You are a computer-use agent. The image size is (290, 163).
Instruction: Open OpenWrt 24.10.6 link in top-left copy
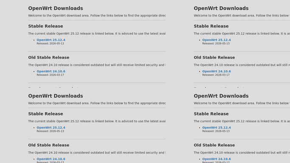(x=51, y=71)
